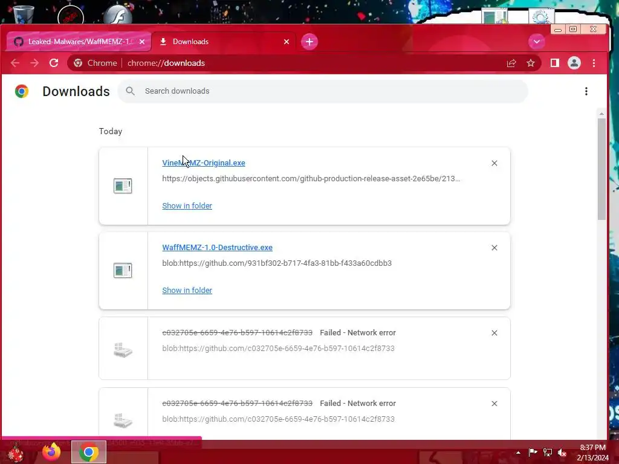Screen dimensions: 619x464
Task: Click the Search downloads field
Action: coord(323,91)
